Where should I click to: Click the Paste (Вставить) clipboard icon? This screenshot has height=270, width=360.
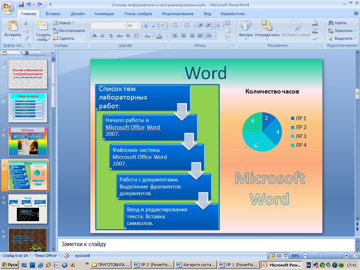pos(13,26)
